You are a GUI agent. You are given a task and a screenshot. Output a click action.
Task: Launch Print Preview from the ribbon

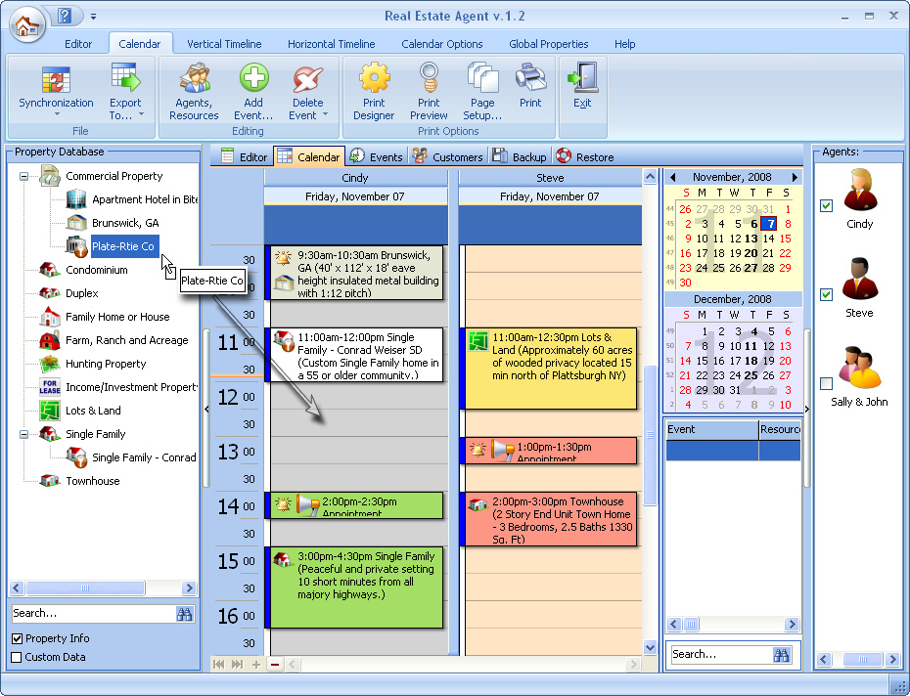coord(429,80)
